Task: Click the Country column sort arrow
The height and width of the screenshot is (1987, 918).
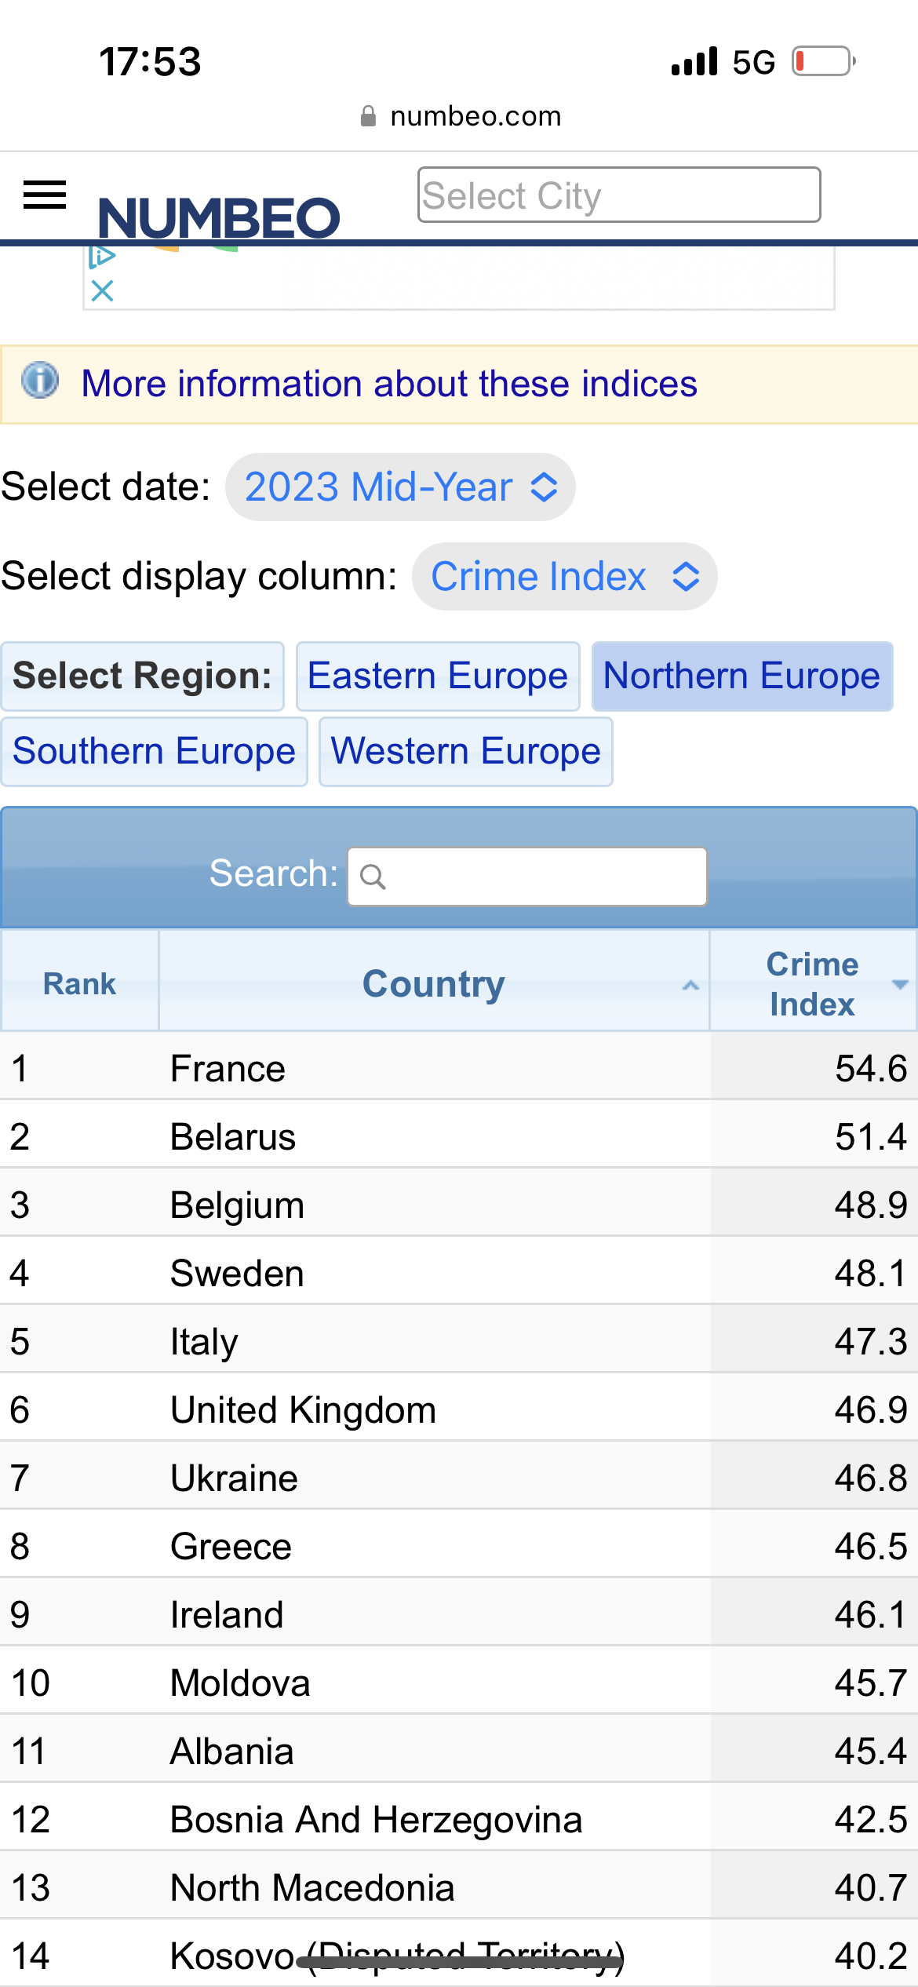Action: 690,986
